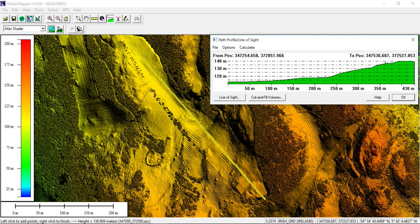Click the GPS satellite dish info icon
420x224 pixels.
(80, 29)
